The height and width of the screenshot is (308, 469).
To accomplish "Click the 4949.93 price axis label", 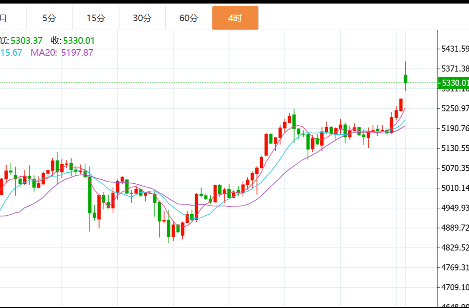I will tap(454, 208).
